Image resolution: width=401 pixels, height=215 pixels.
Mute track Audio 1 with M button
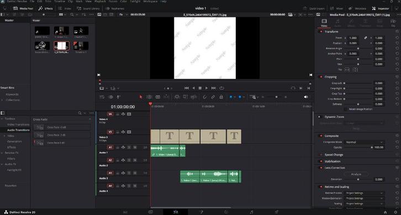coord(135,148)
